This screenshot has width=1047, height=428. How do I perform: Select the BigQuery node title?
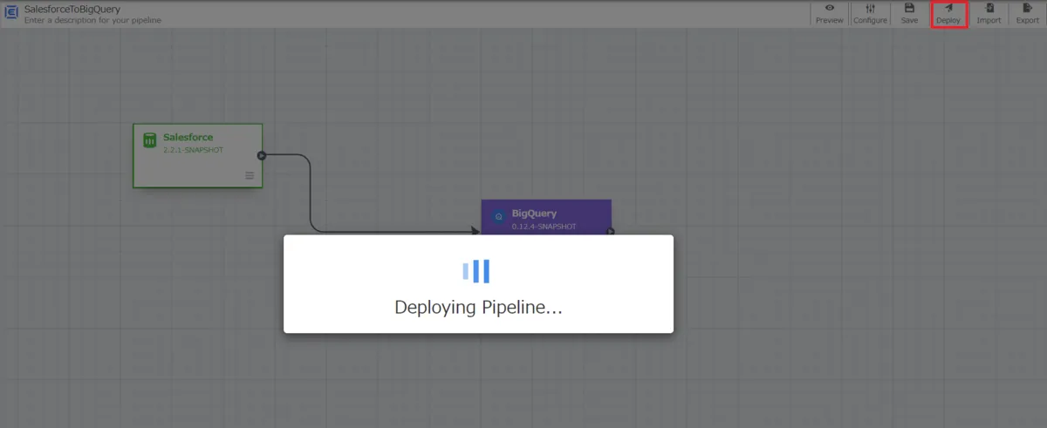point(534,214)
